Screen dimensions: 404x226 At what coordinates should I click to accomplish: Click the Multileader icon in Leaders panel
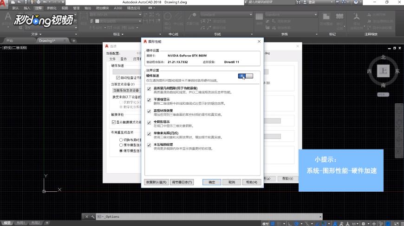click(192, 17)
